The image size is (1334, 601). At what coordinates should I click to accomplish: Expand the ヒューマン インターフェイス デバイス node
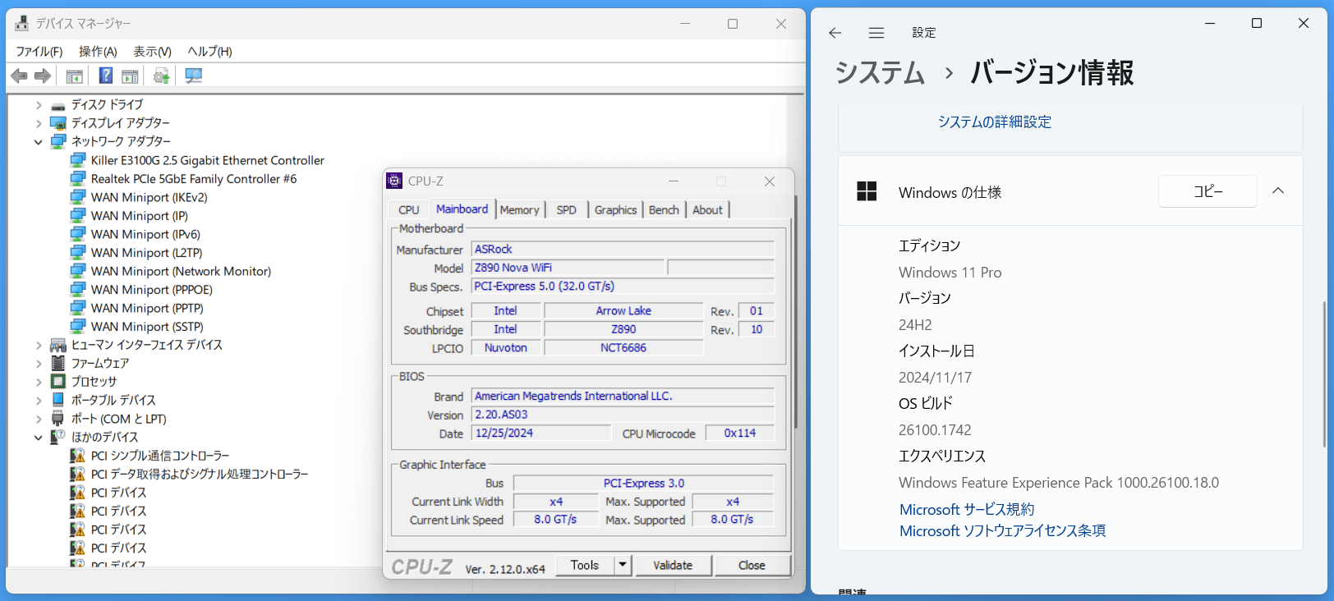[38, 345]
